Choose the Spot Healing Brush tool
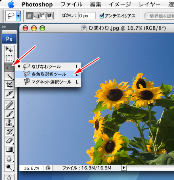 (x=9, y=105)
